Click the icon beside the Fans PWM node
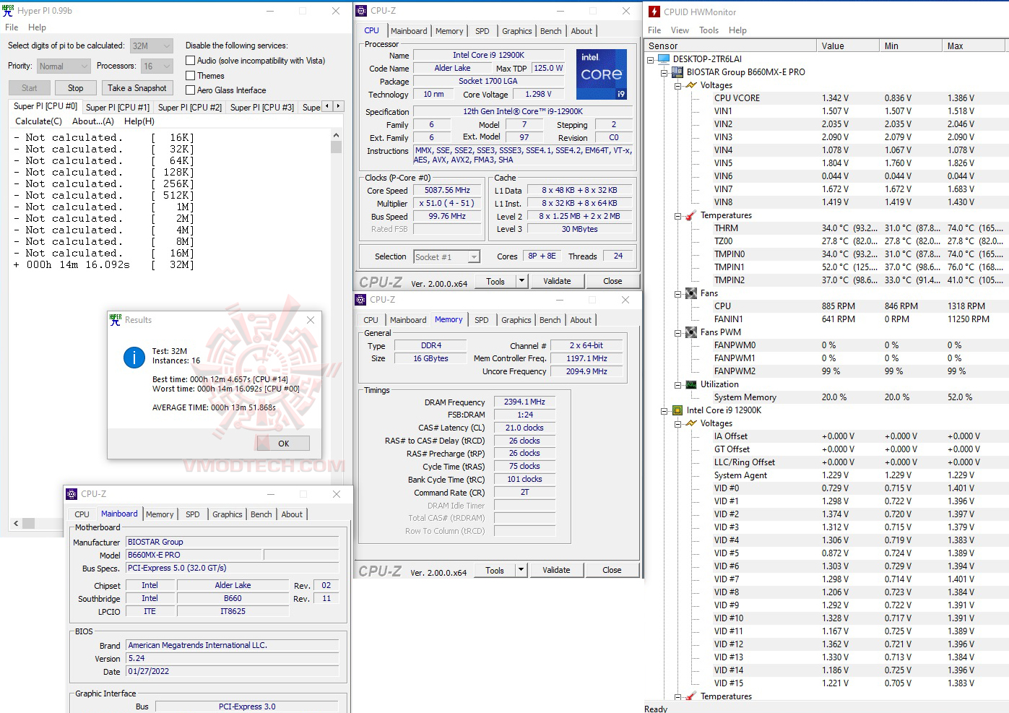1009x713 pixels. pos(691,332)
